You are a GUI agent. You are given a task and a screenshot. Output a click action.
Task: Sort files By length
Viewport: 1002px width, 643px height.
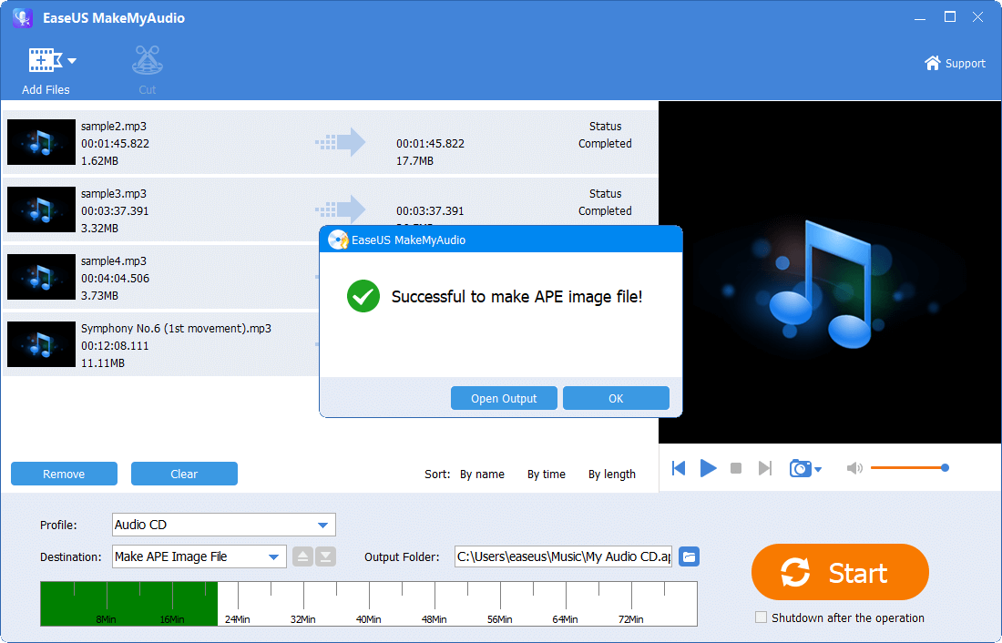click(611, 474)
